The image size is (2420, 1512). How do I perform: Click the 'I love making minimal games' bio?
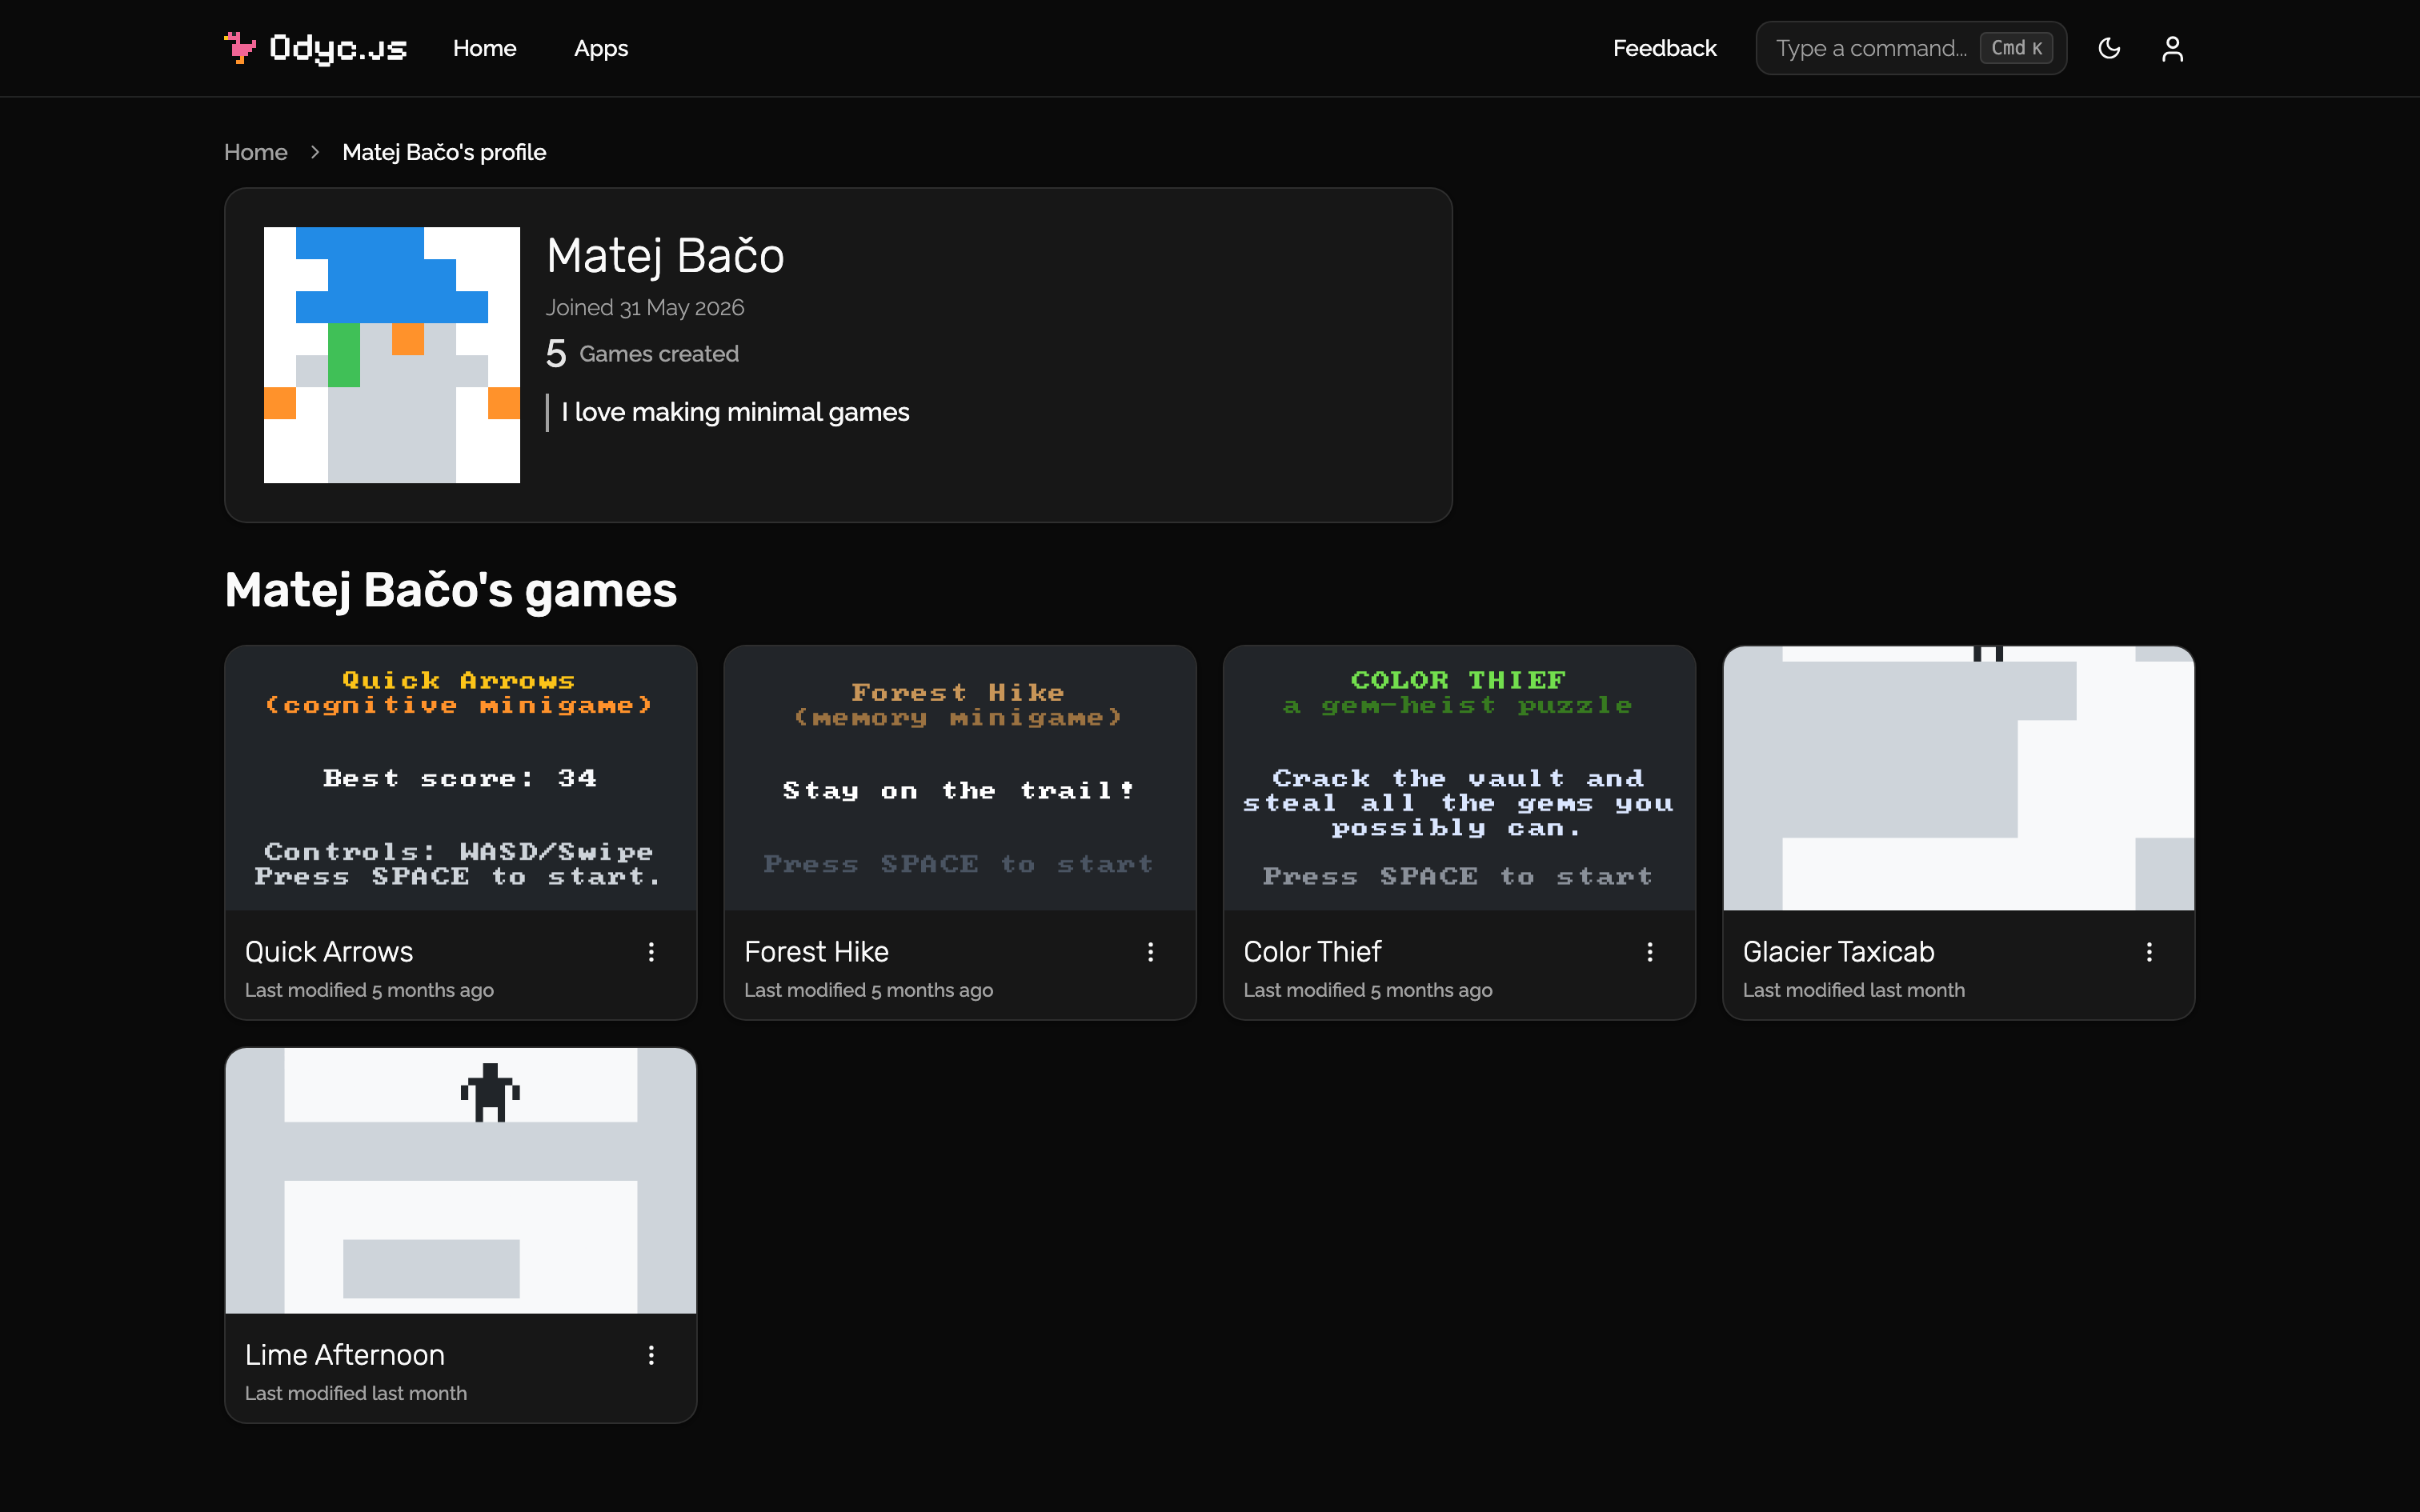pos(735,412)
